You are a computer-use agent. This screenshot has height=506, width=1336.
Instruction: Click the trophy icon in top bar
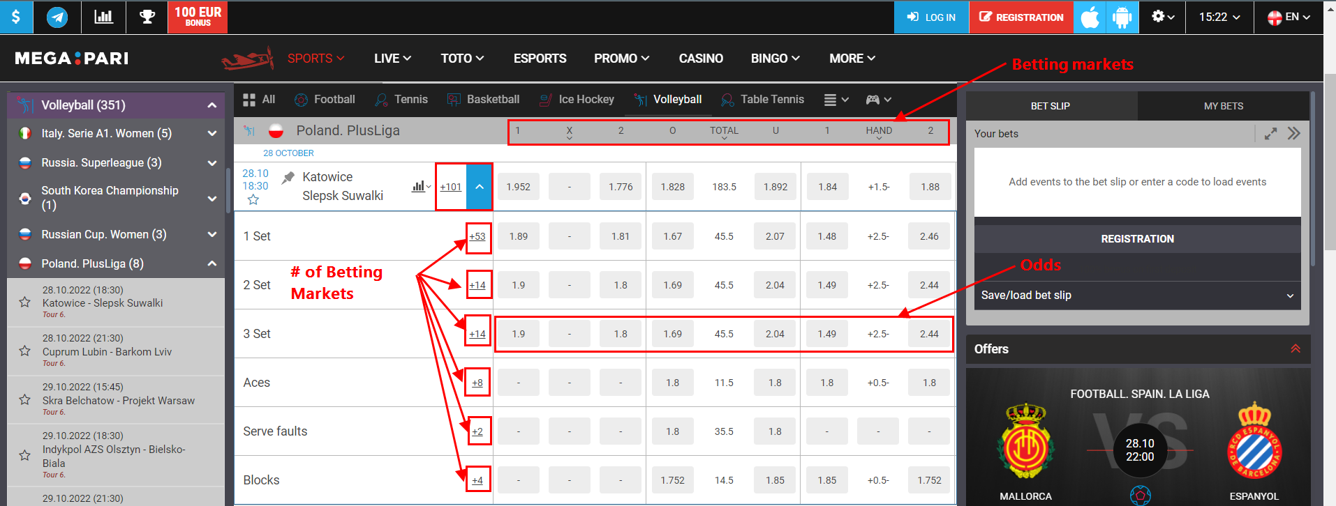pyautogui.click(x=147, y=17)
